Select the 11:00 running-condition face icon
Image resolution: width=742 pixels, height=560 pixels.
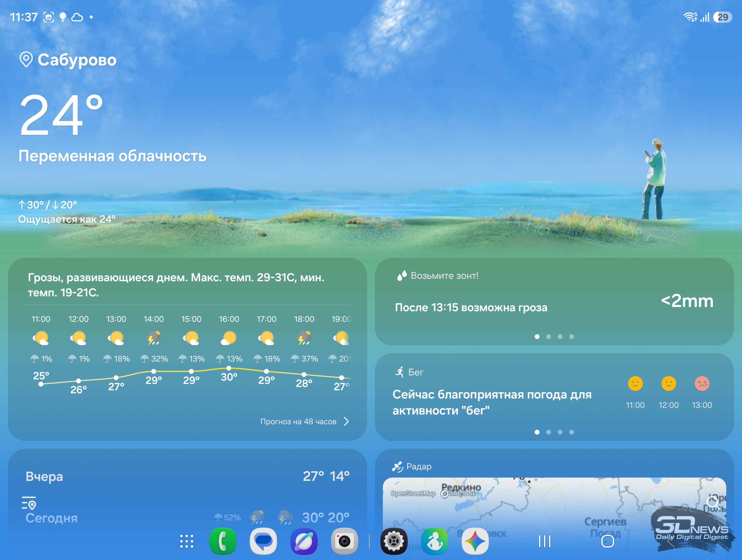[x=635, y=383]
